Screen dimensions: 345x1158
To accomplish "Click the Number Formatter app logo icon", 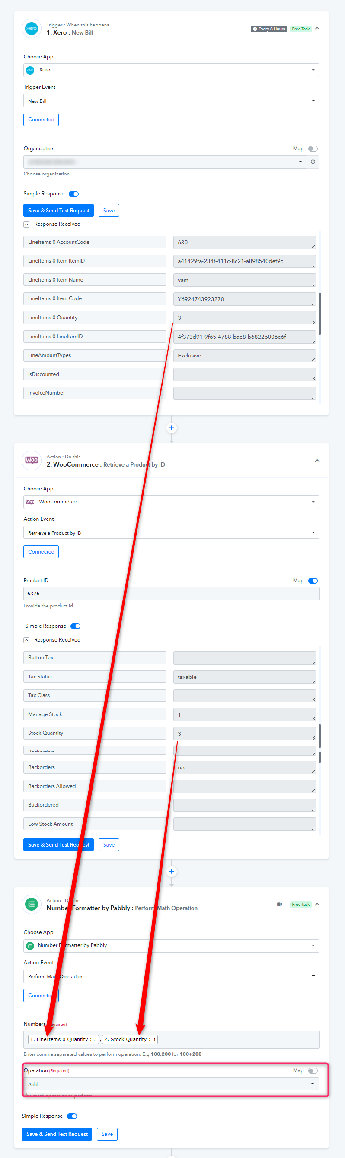I will pos(32,904).
